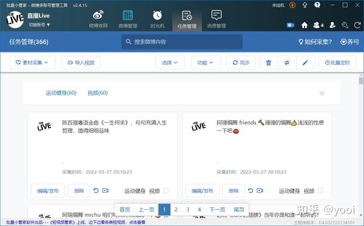This screenshot has height=226, width=364.
Task: Click the swap arrows toolbar icon
Action: pyautogui.click(x=287, y=62)
